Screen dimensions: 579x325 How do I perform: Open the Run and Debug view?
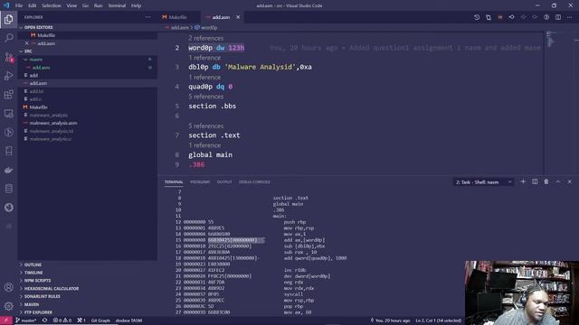(8, 76)
